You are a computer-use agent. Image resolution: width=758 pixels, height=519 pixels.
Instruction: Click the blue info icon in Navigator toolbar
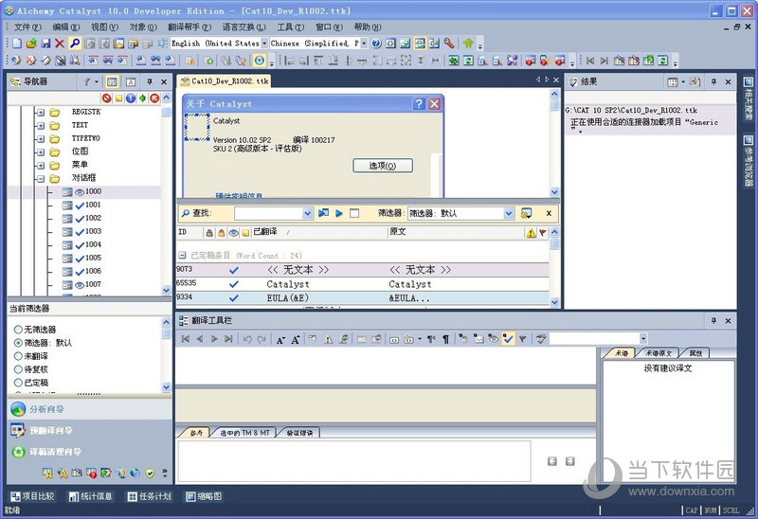[x=131, y=98]
